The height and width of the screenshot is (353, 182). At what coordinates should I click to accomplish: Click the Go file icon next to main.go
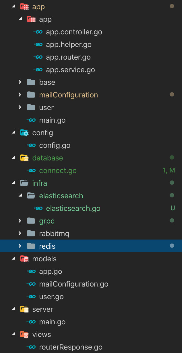pos(31,120)
